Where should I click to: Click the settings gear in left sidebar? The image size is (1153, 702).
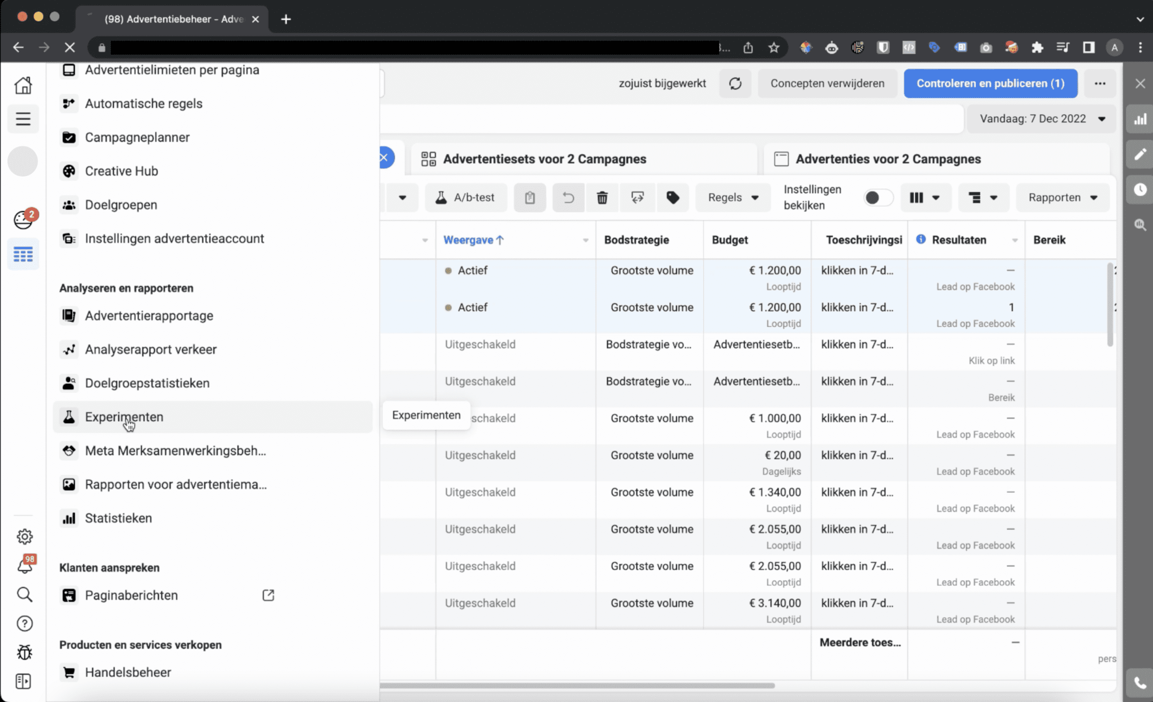(x=24, y=536)
